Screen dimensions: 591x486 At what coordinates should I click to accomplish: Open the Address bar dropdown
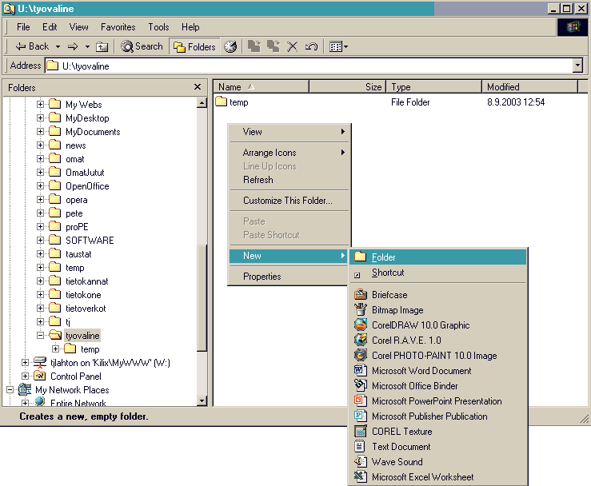[x=577, y=66]
